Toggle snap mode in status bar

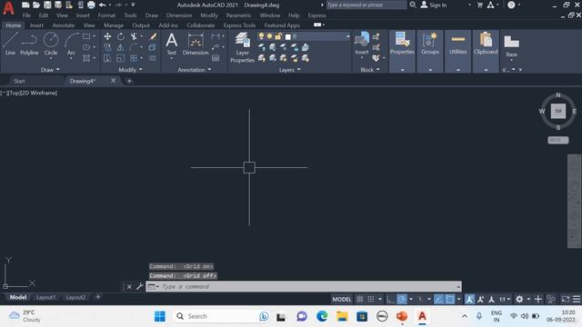(371, 299)
